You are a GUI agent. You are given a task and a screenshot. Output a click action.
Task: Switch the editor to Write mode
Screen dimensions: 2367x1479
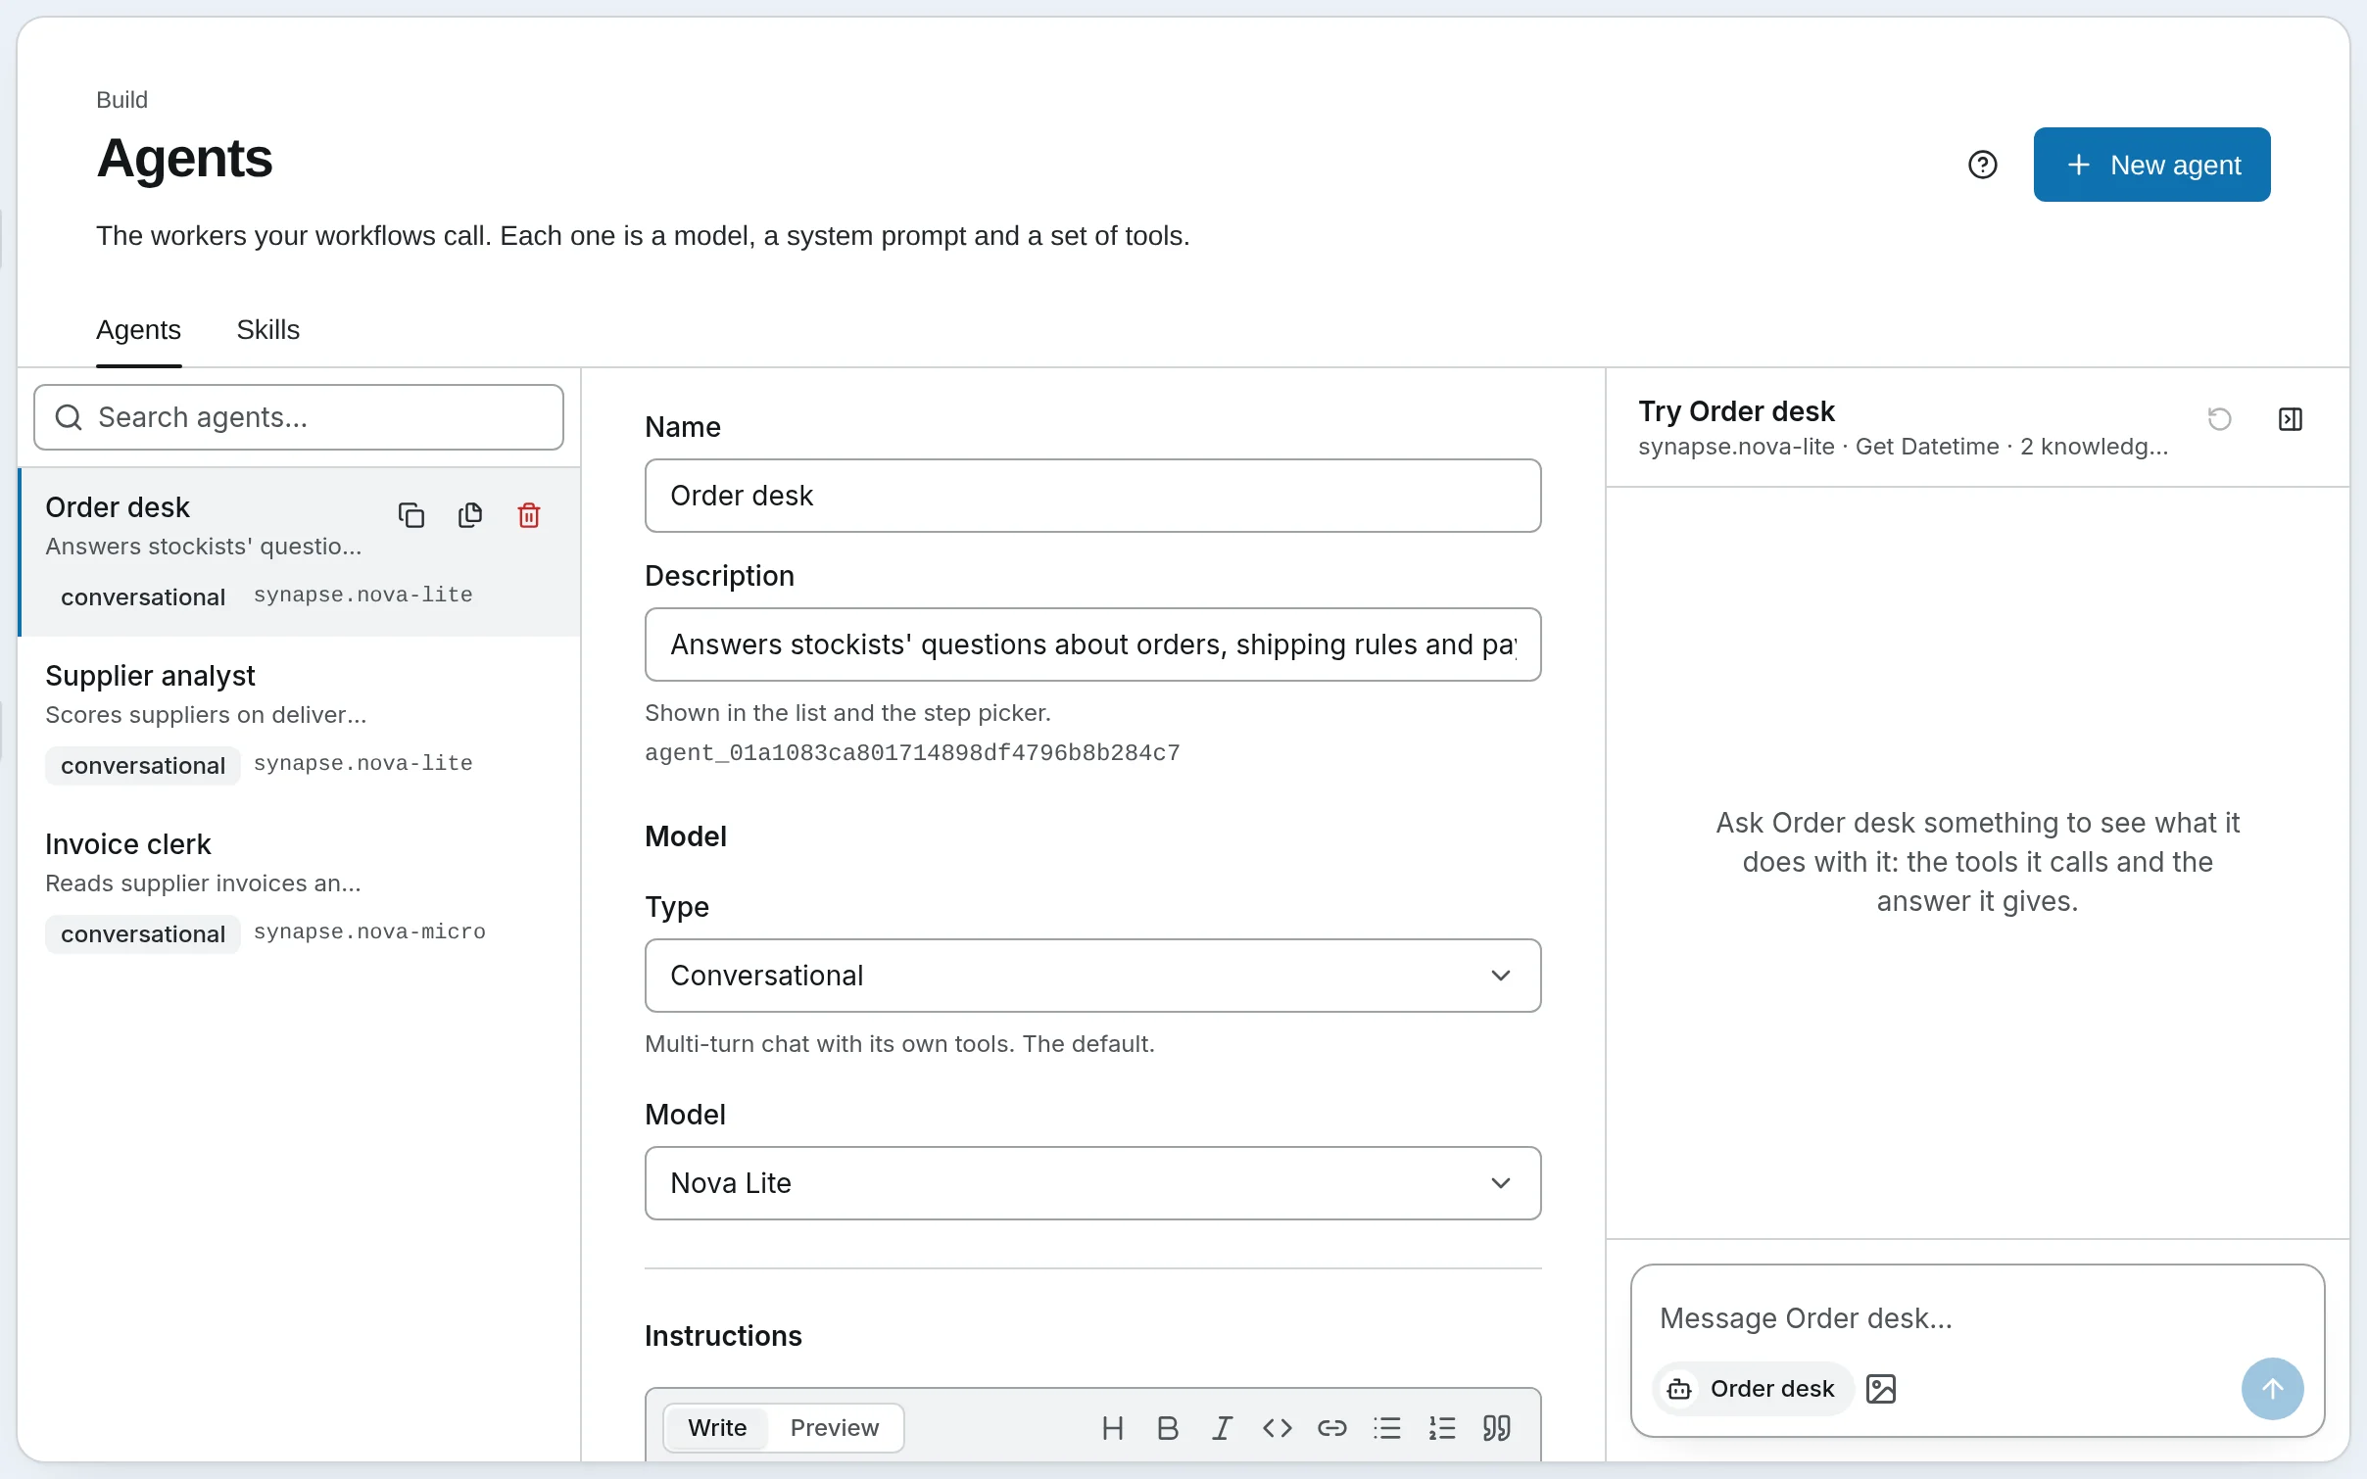717,1428
